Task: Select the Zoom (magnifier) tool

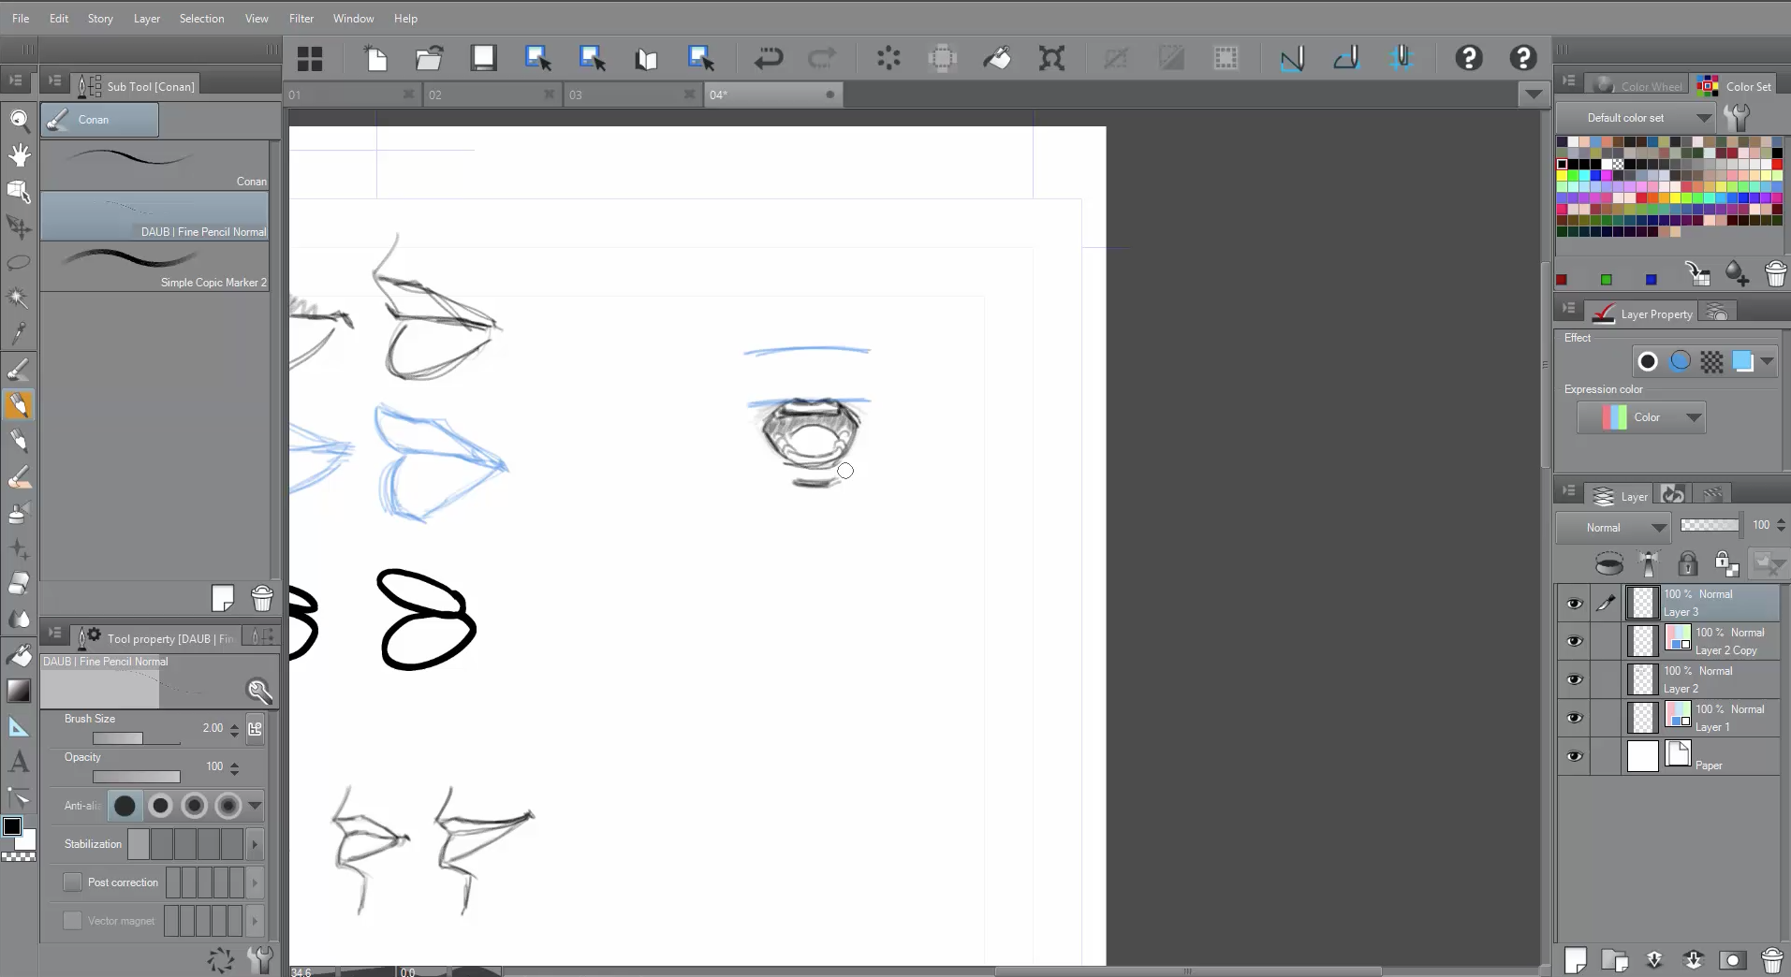Action: point(19,119)
